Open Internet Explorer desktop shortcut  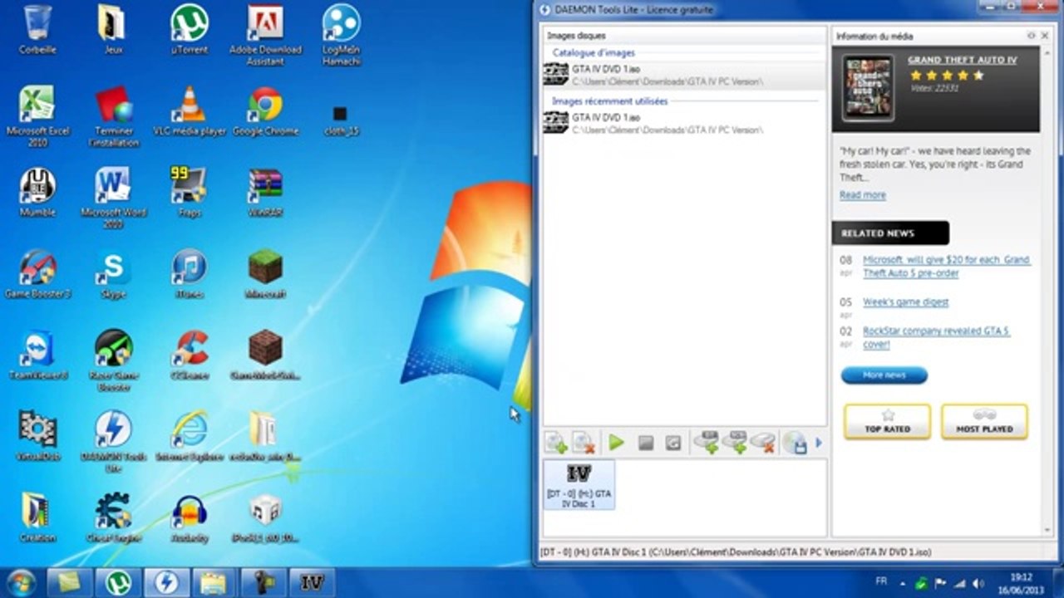coord(190,436)
